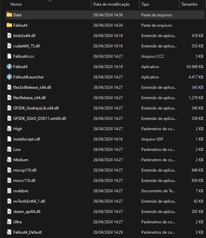The height and width of the screenshot is (238, 206).
Task: Select the file name Fallout4.ccc
Action: 24,56
